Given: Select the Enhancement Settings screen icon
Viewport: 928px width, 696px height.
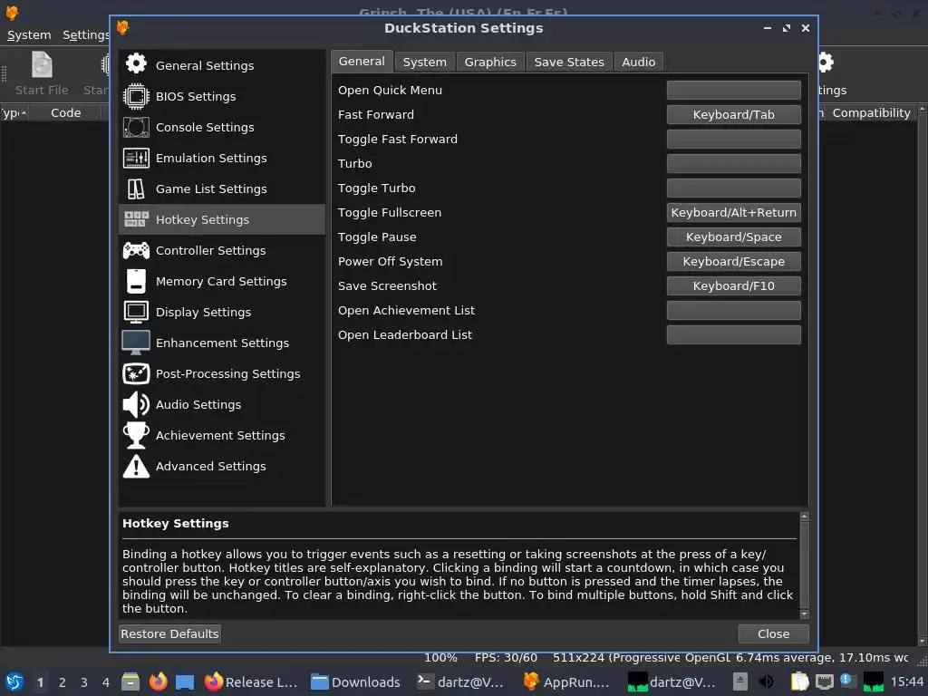Looking at the screenshot, I should pyautogui.click(x=136, y=343).
